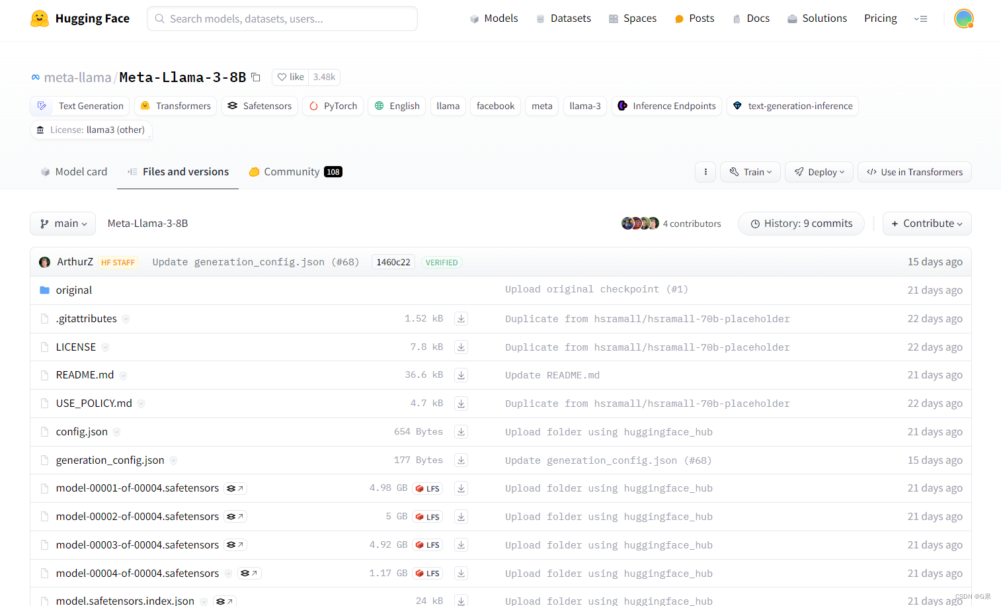Open safetensors viewer for model-00004-of-00004

(x=249, y=574)
